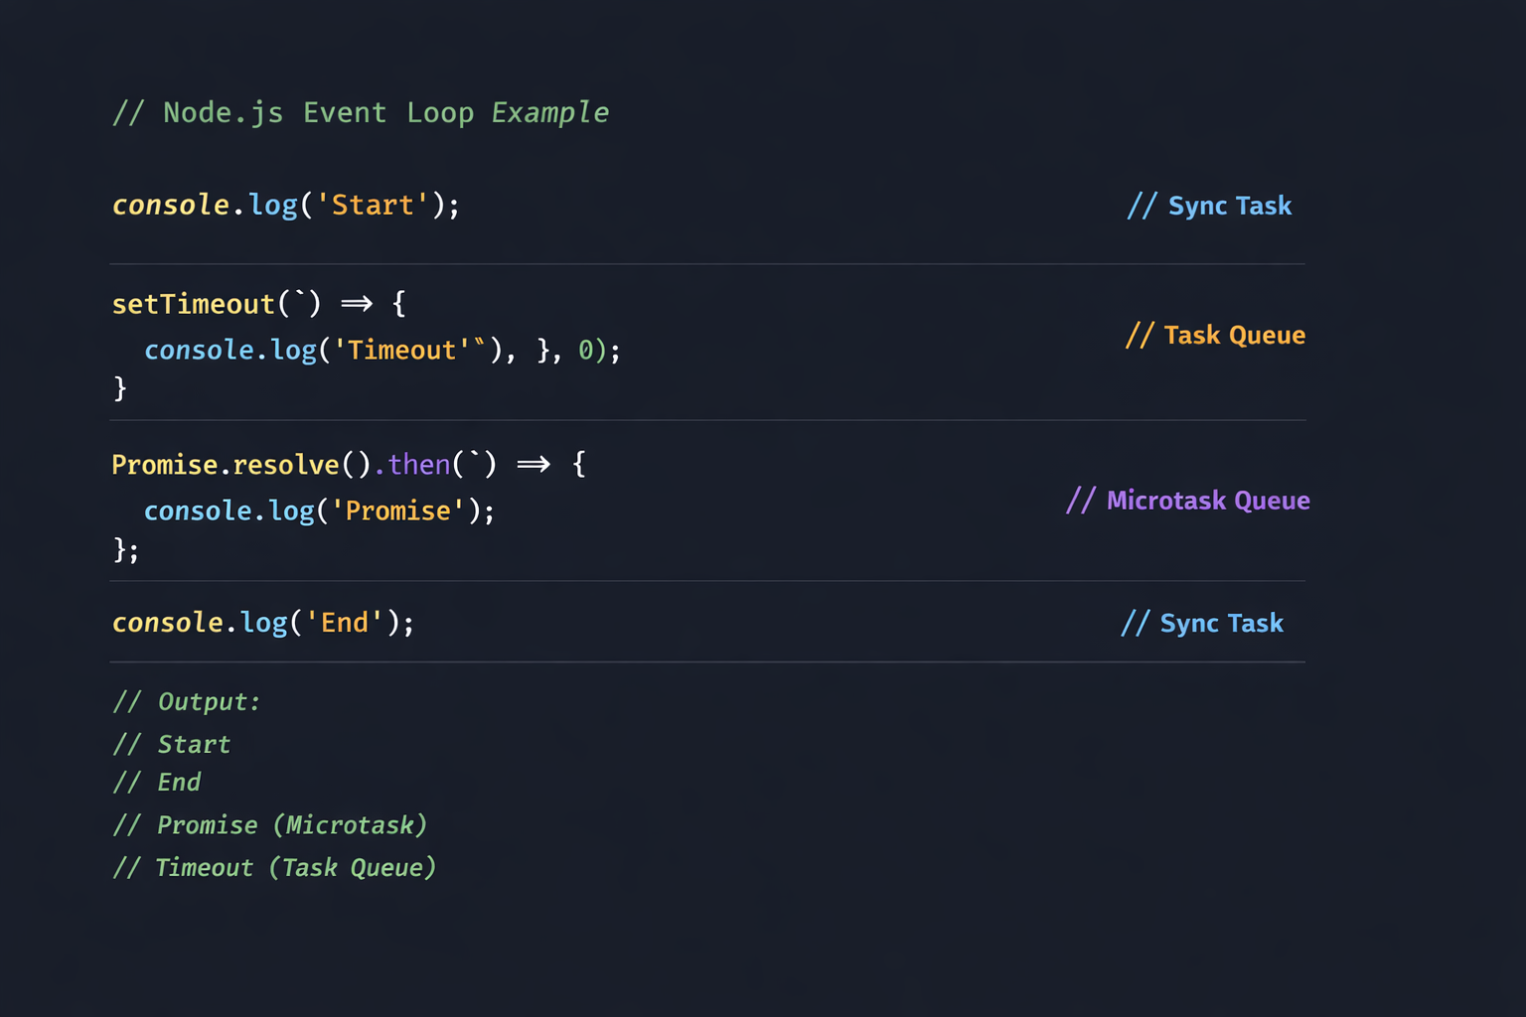Click the Output: comment line
The image size is (1526, 1017).
click(187, 702)
